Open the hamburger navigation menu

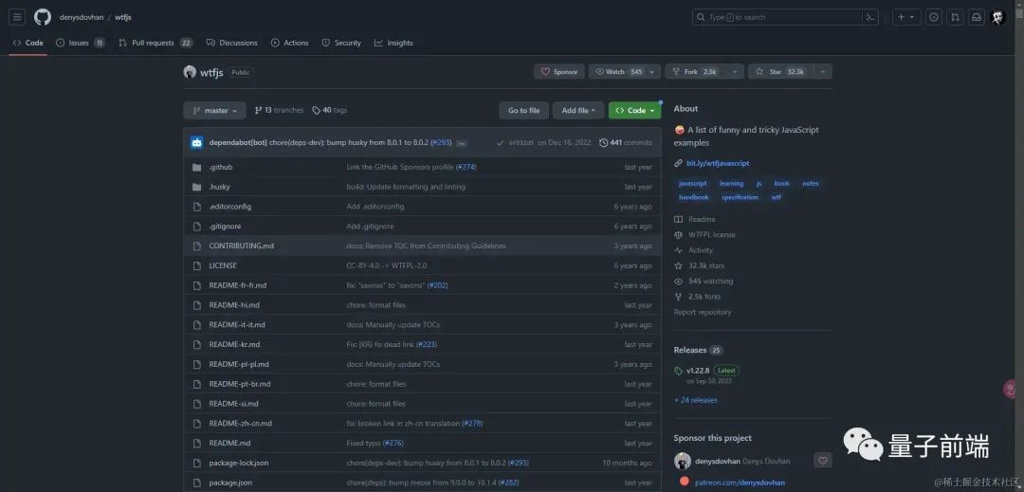(18, 17)
